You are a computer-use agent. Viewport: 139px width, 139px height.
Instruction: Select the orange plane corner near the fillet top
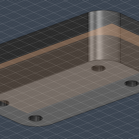(x=112, y=24)
